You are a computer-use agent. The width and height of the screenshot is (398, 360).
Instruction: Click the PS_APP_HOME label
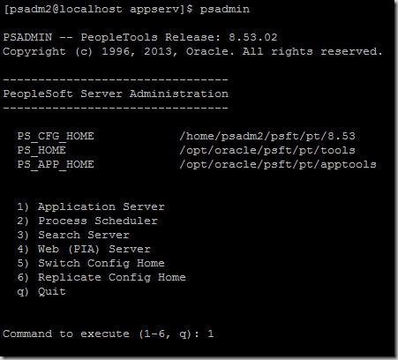[56, 164]
